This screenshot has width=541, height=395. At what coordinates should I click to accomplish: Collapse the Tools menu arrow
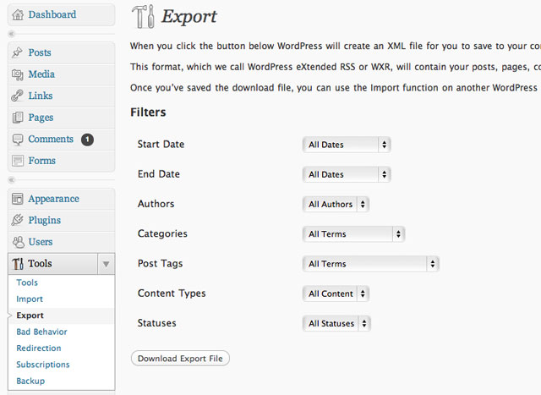click(x=106, y=264)
